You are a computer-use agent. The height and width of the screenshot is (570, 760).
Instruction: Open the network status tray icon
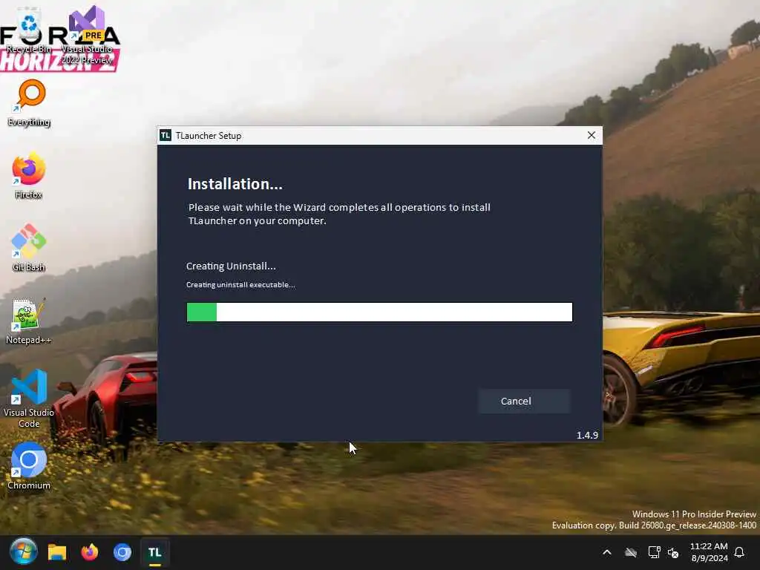click(x=655, y=552)
